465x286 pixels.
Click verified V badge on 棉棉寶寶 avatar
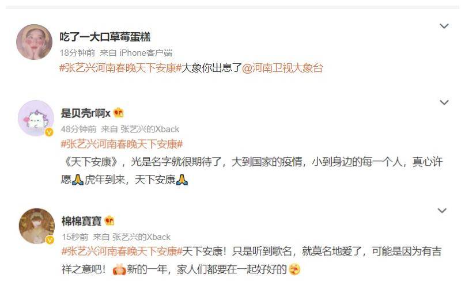[50, 240]
